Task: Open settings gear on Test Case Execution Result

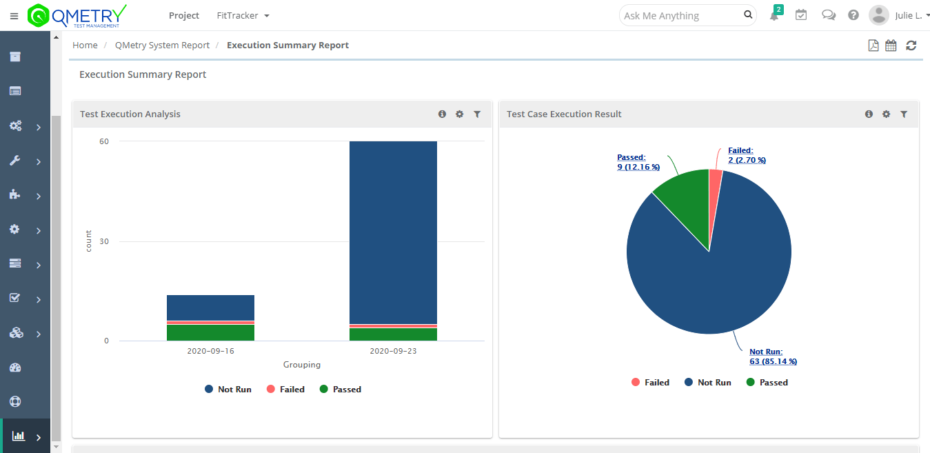Action: point(886,114)
